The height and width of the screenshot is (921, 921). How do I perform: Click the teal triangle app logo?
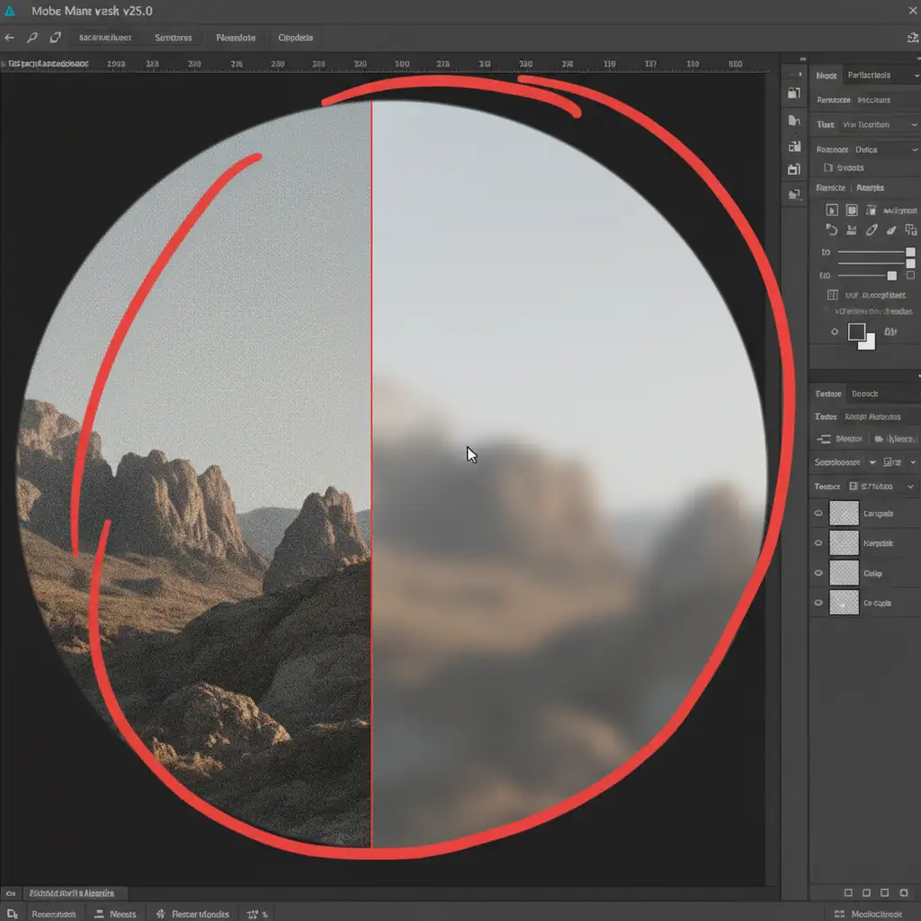pyautogui.click(x=11, y=12)
